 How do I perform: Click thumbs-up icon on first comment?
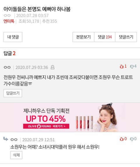click(122, 67)
